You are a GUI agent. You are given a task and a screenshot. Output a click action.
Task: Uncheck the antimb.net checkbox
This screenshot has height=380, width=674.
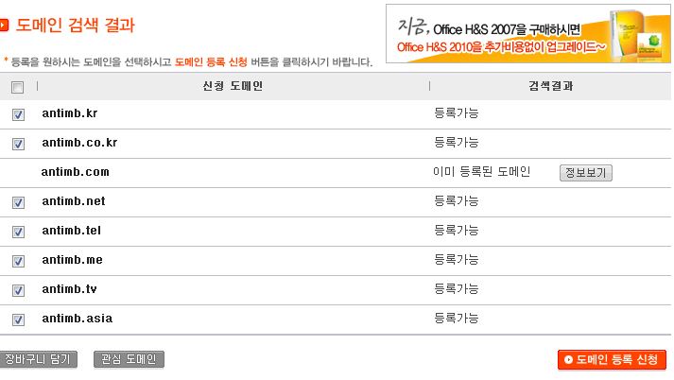coord(18,202)
